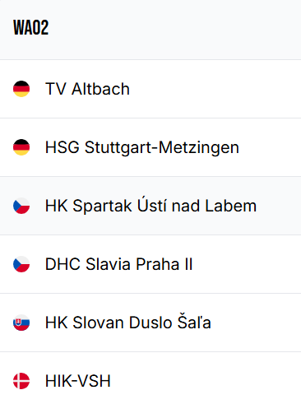Select HK Spartak Ústí nad Labem team name

tap(150, 205)
